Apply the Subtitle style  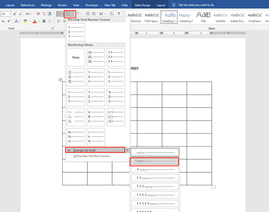pos(220,17)
